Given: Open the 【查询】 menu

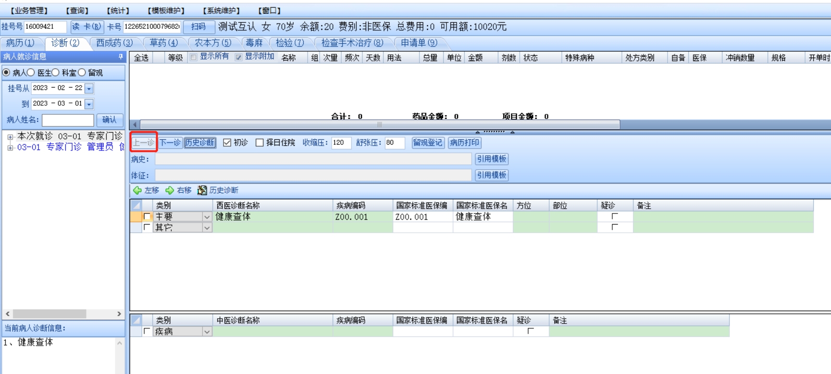Looking at the screenshot, I should coord(77,11).
